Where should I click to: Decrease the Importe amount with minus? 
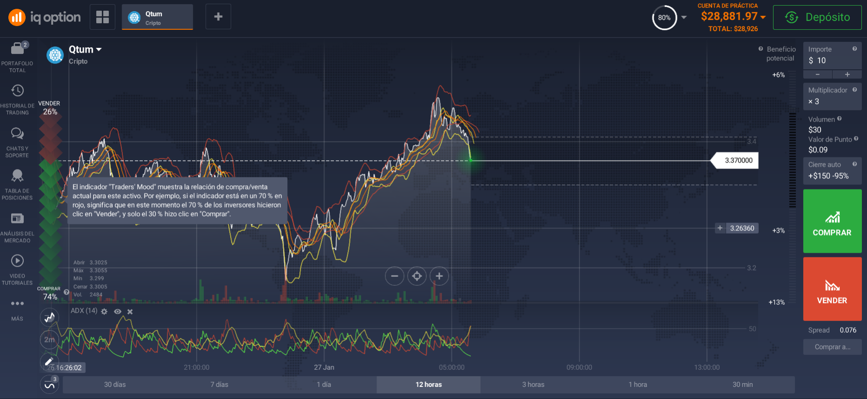(818, 74)
